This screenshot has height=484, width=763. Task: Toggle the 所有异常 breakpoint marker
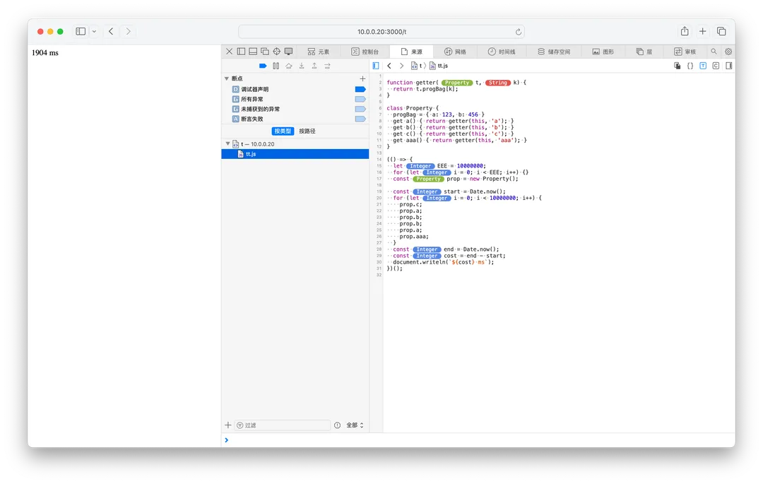point(360,99)
